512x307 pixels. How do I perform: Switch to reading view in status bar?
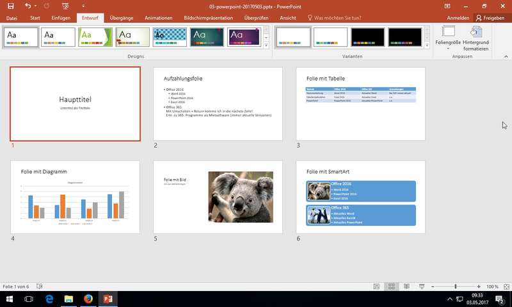tap(406, 287)
